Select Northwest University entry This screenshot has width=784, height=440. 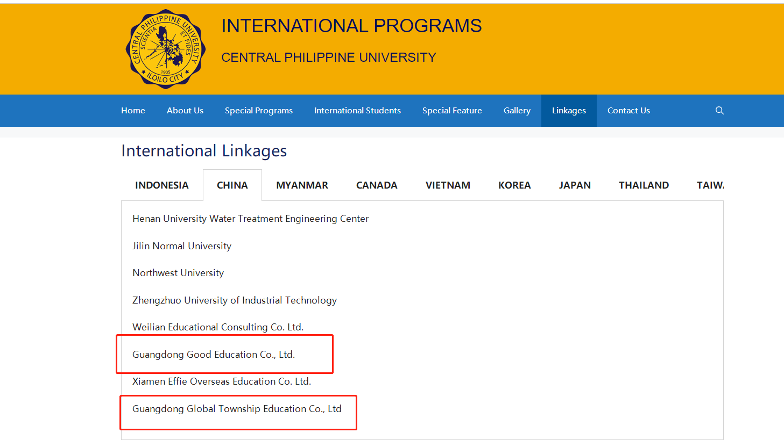178,273
